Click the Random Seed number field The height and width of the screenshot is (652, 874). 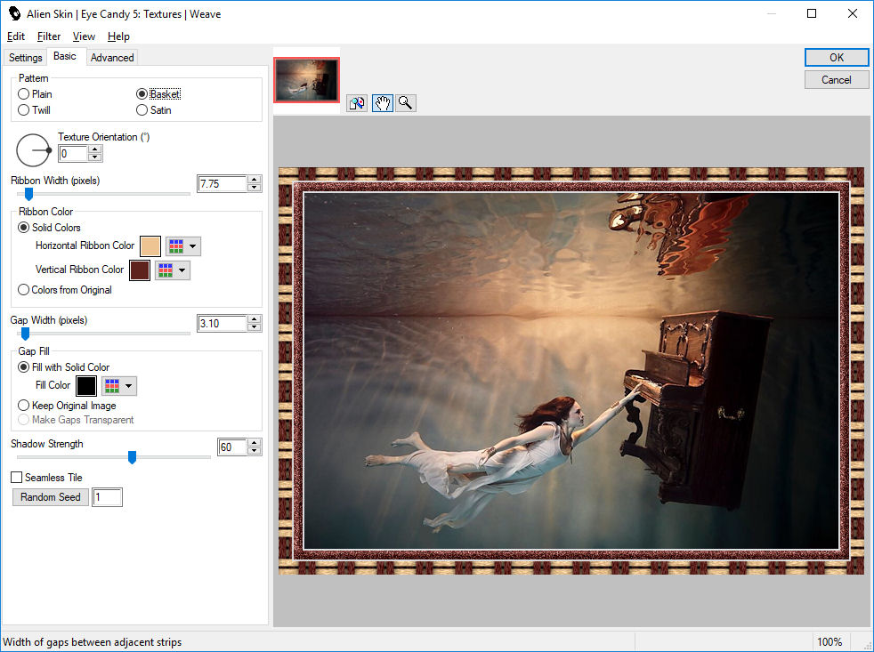(107, 497)
